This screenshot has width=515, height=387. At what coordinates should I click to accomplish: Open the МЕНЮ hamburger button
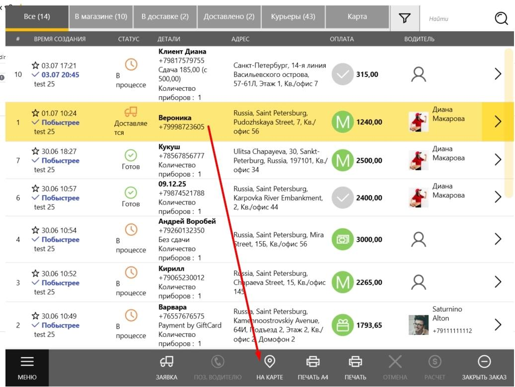point(27,368)
